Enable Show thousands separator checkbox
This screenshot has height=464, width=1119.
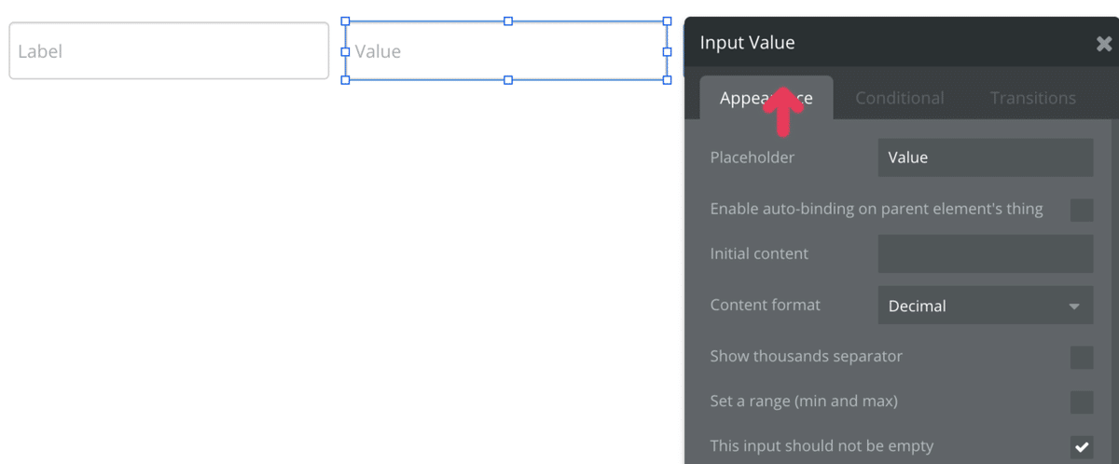pyautogui.click(x=1082, y=357)
